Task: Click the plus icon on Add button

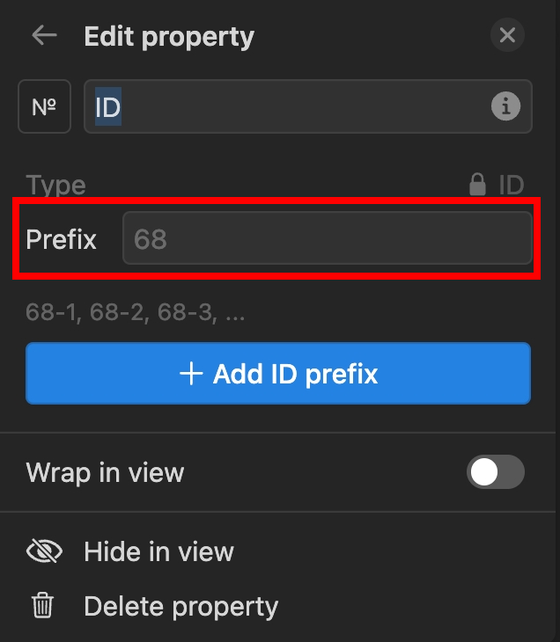Action: (x=191, y=374)
